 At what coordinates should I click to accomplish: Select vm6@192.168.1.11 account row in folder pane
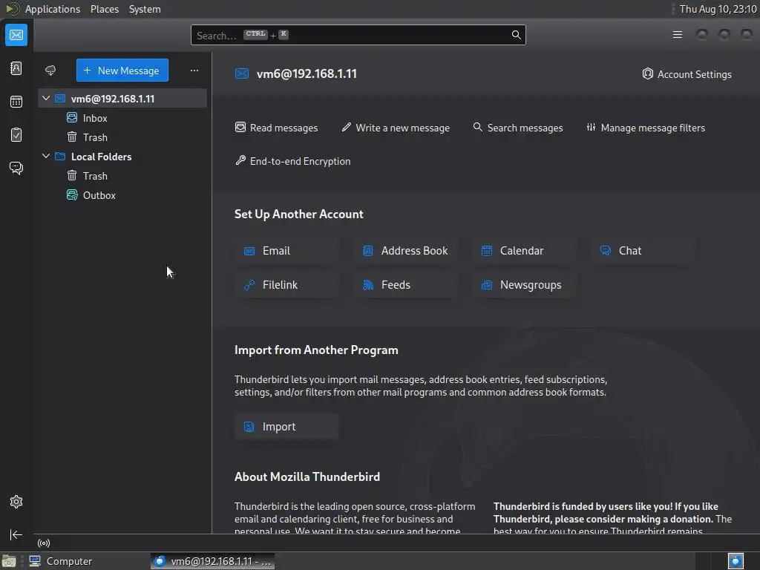click(x=122, y=99)
